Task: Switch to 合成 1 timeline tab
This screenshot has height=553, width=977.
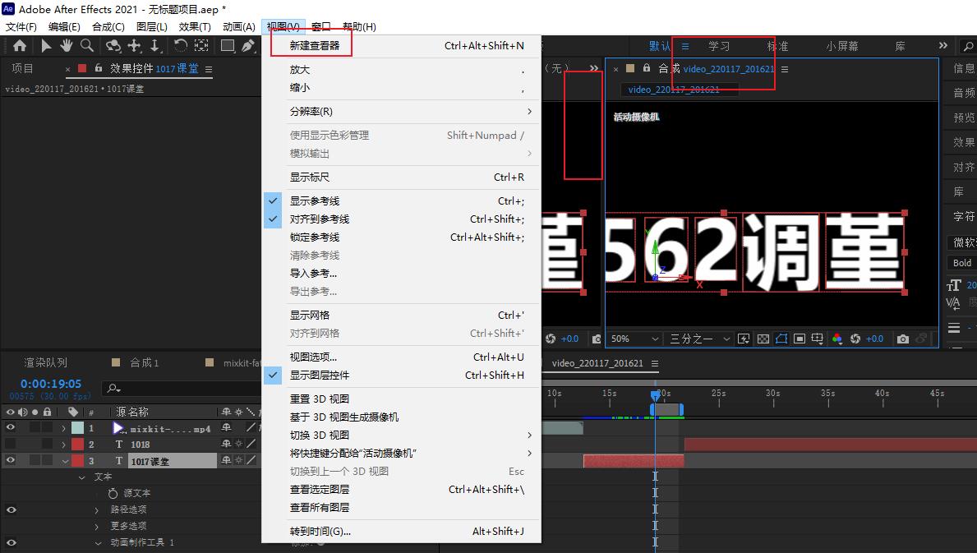Action: (144, 362)
